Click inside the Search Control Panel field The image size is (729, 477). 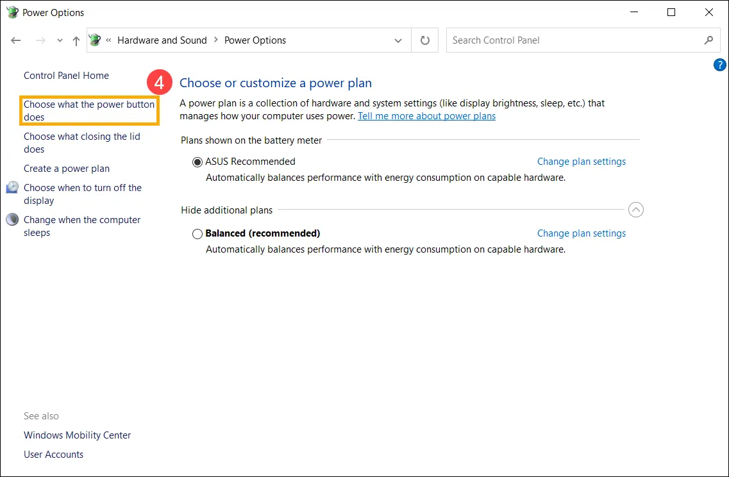(564, 40)
